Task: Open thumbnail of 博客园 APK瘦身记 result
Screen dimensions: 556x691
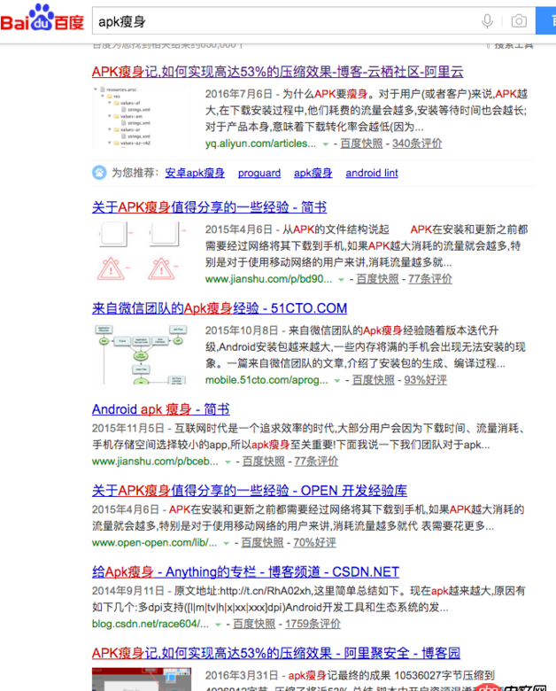Action: 142,679
